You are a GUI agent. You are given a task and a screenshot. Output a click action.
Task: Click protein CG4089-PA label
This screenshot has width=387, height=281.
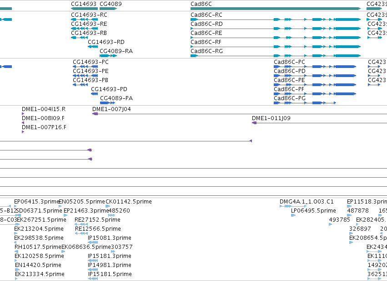[116, 98]
